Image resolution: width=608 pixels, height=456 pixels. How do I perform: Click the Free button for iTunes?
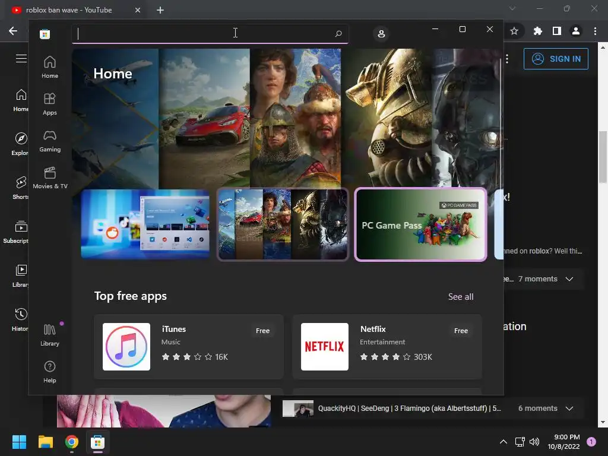262,331
